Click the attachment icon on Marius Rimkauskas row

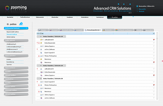[x=43, y=56]
